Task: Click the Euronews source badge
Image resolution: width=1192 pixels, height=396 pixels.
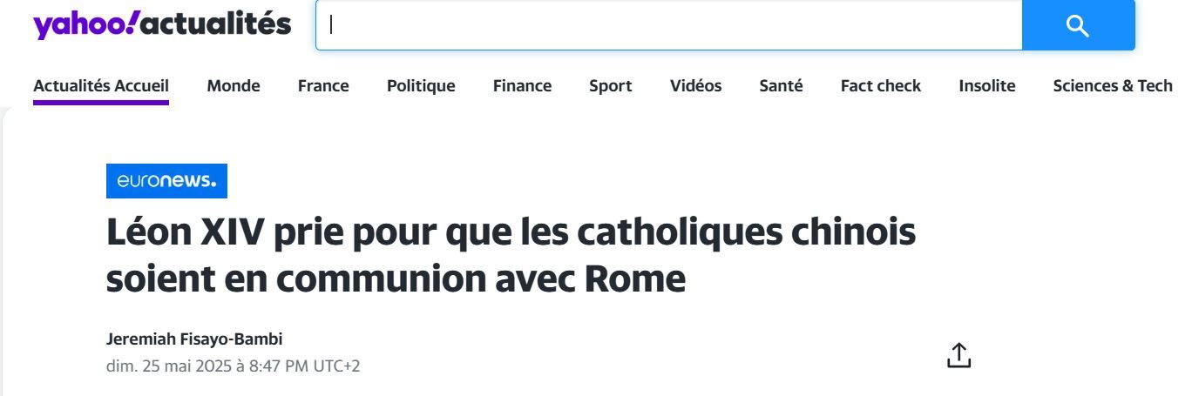Action: 166,181
